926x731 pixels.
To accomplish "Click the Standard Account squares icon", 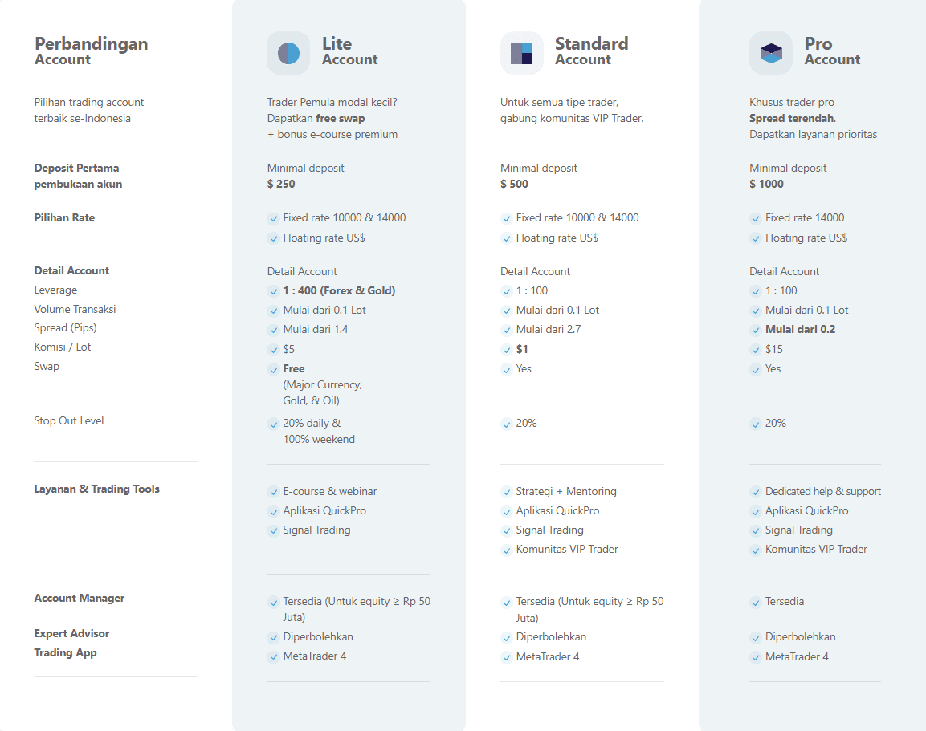I will pyautogui.click(x=521, y=53).
